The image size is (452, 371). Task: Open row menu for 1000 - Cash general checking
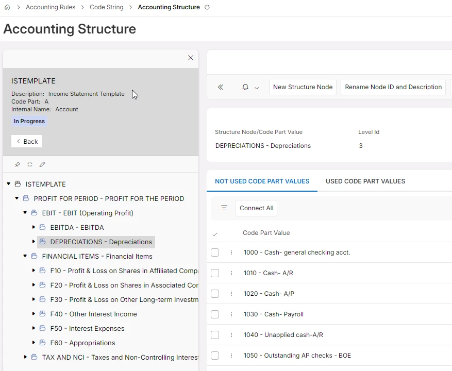point(231,252)
